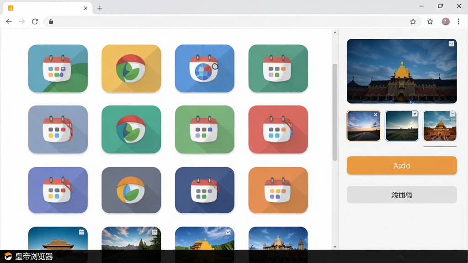This screenshot has height=263, width=468.
Task: Click the orange Aido button
Action: [x=402, y=165]
